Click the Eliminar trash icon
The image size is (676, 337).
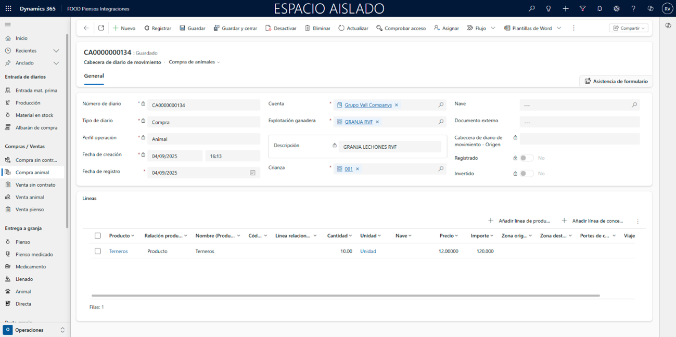[308, 28]
